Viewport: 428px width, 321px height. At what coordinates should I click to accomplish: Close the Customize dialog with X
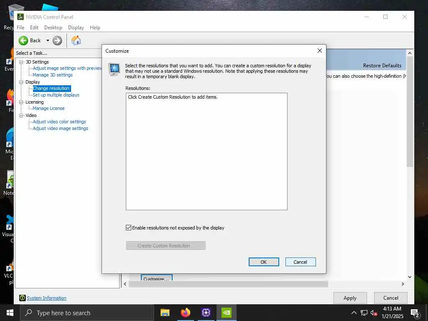coord(320,51)
